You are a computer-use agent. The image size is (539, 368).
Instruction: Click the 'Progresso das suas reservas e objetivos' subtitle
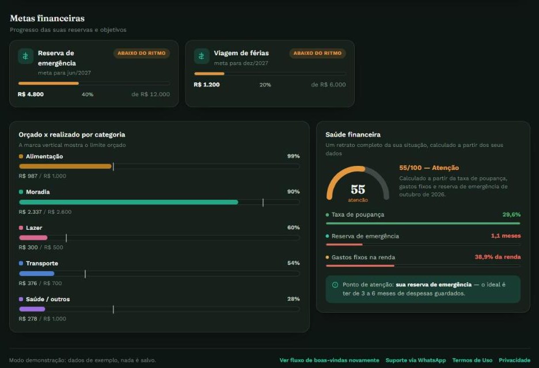coord(68,30)
